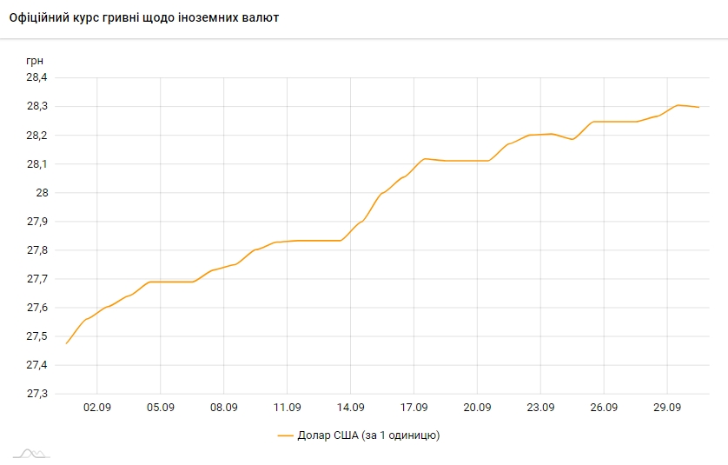Click the 27,7 y-axis label
The image size is (728, 465).
click(x=36, y=279)
